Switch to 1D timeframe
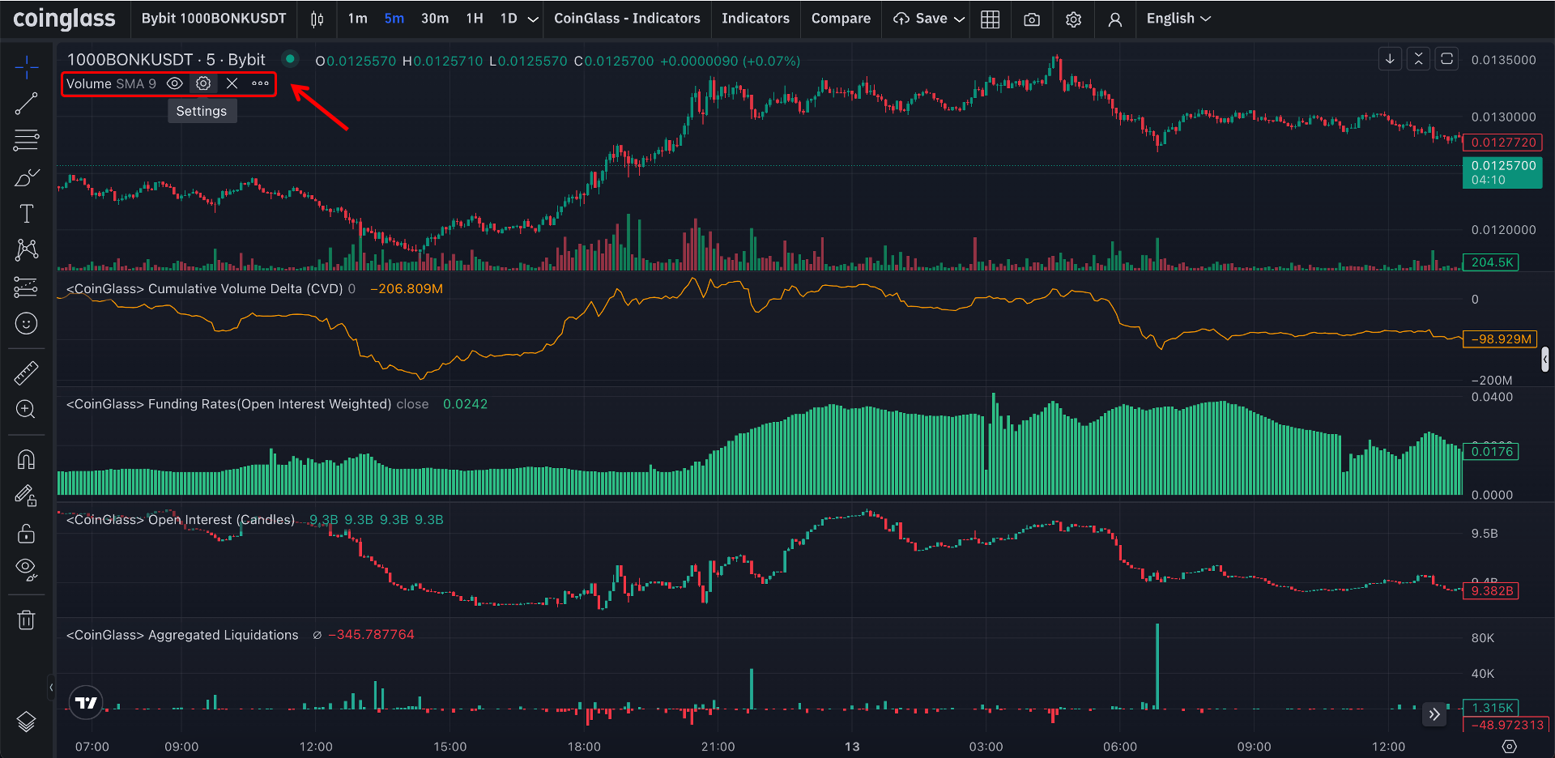The width and height of the screenshot is (1555, 758). point(509,19)
